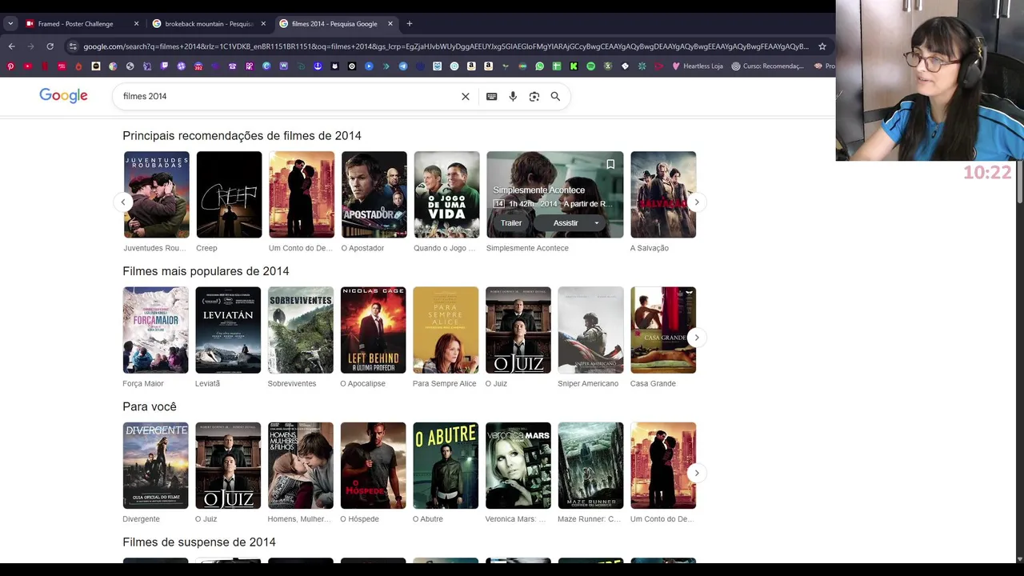This screenshot has height=576, width=1024.
Task: Go back to the previous page
Action: pos(11,46)
